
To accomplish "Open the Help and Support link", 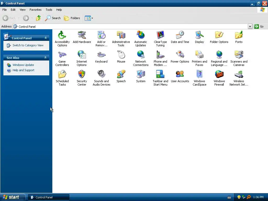I will 23,70.
